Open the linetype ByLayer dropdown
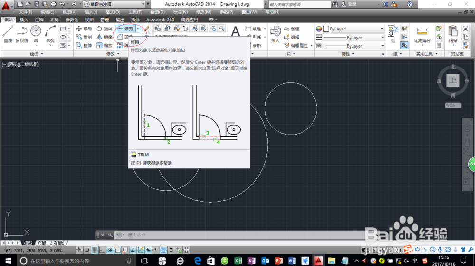Screen dimensions: 475x266 click(354, 46)
